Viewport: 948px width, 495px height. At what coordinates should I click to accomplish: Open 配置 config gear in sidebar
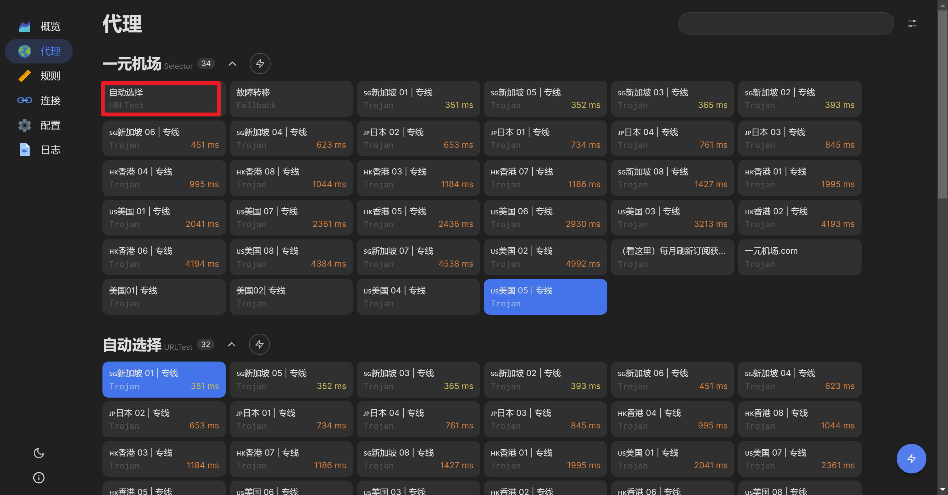click(x=25, y=125)
